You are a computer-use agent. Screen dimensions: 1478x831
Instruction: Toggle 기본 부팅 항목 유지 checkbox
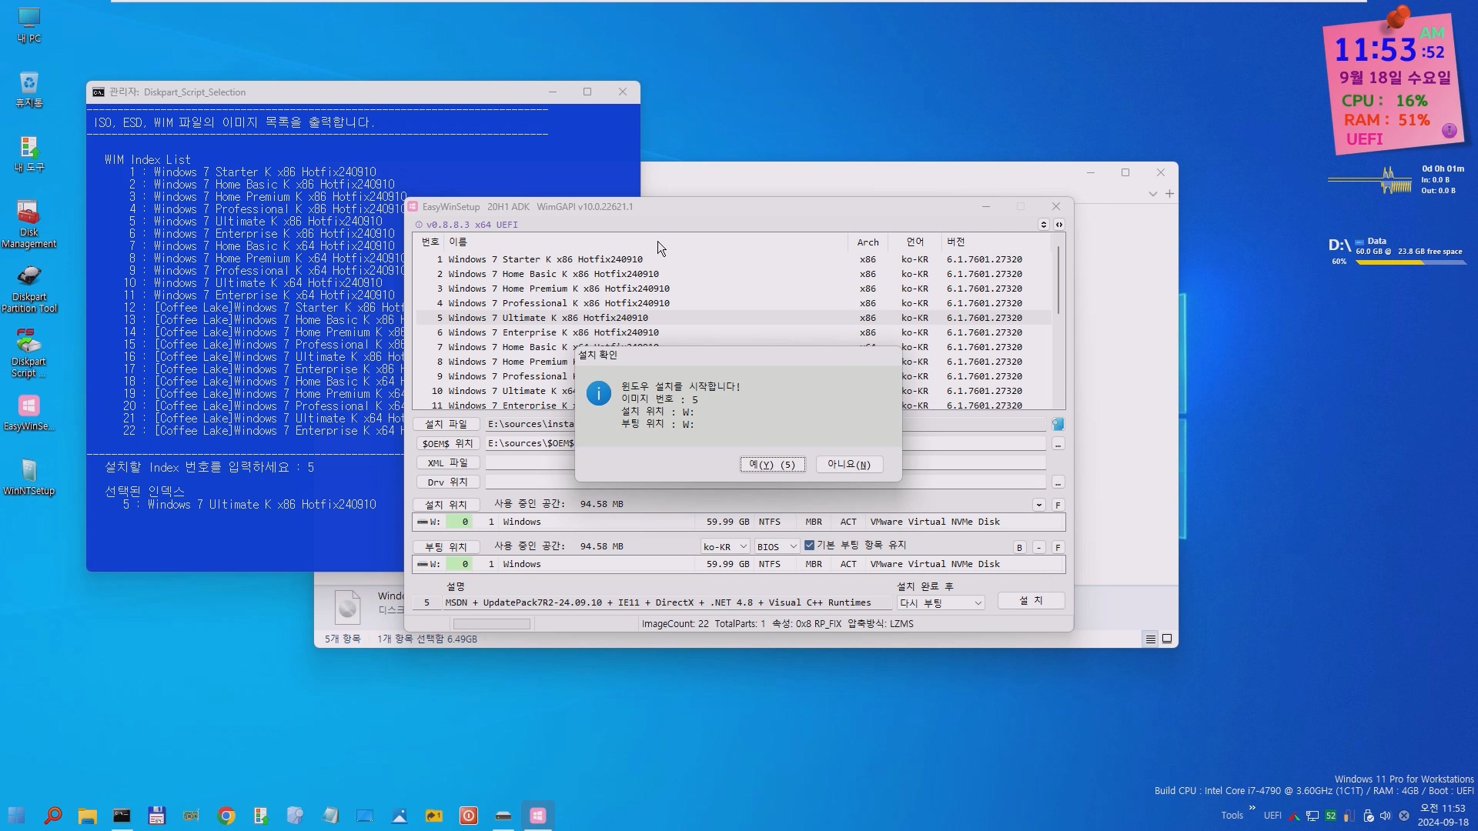[x=809, y=546]
